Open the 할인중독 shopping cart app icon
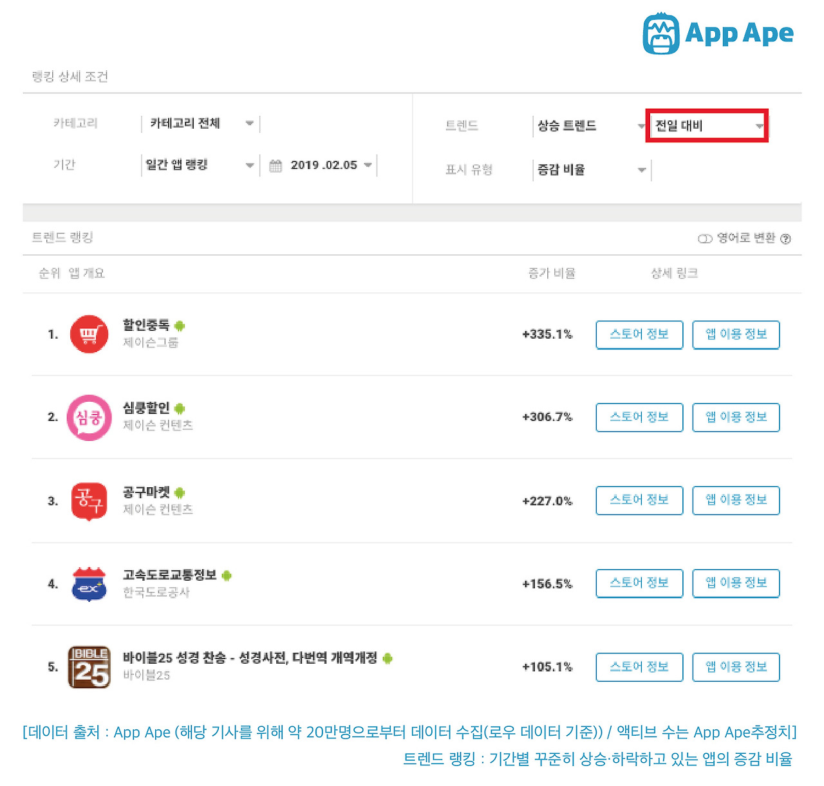The width and height of the screenshot is (824, 786). coord(89,334)
